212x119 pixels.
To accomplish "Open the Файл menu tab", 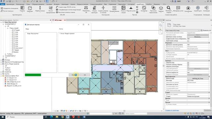I will coord(3,4).
